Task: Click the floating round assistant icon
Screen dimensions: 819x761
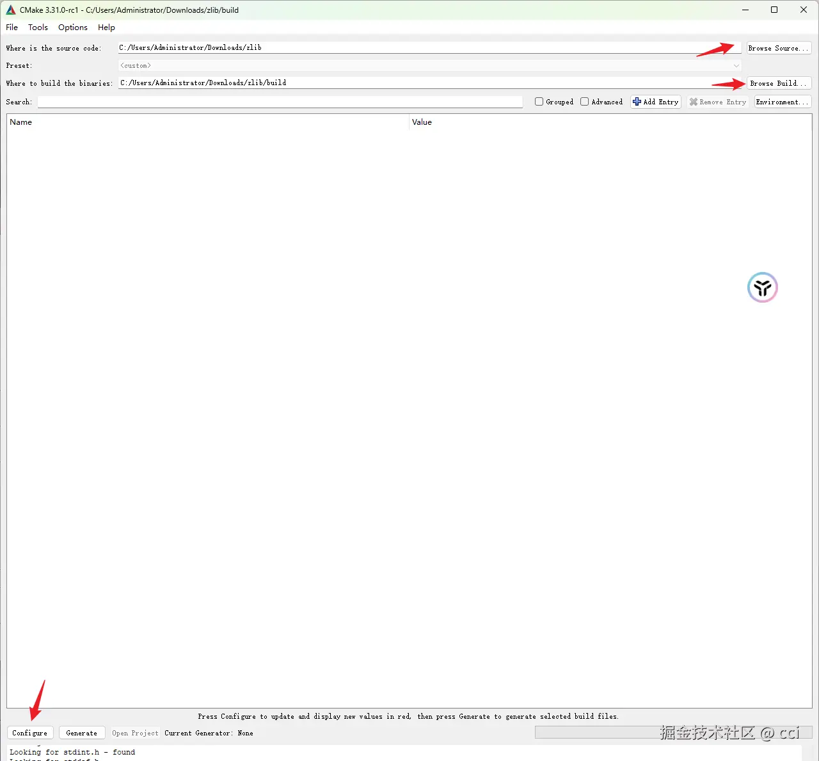Action: [763, 287]
